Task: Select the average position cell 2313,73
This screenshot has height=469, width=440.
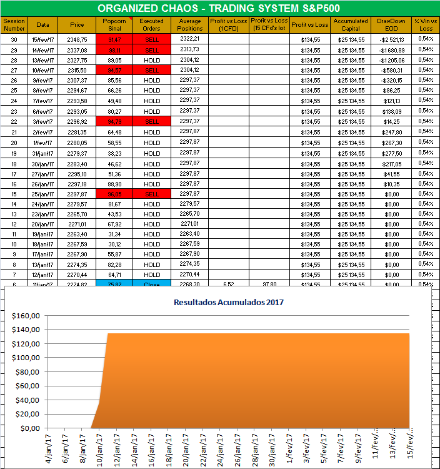Action: point(190,49)
